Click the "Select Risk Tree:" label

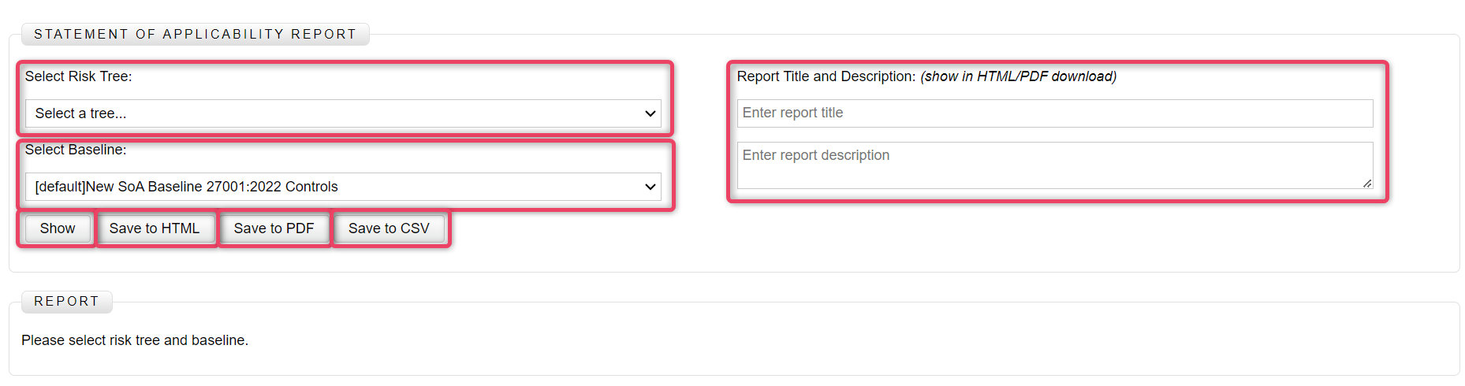(78, 76)
